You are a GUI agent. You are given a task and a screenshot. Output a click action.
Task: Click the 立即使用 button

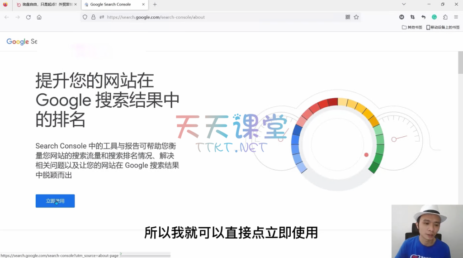[55, 201]
